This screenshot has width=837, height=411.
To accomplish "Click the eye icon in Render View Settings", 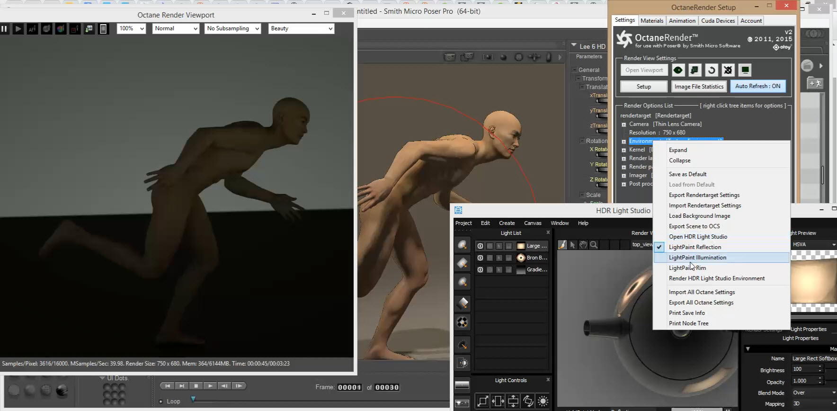I will click(x=678, y=70).
